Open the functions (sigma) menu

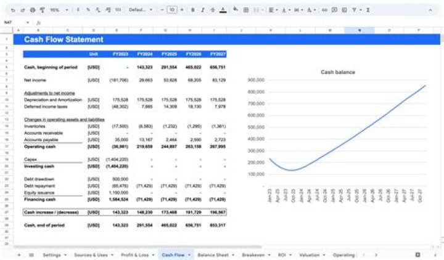click(x=368, y=10)
